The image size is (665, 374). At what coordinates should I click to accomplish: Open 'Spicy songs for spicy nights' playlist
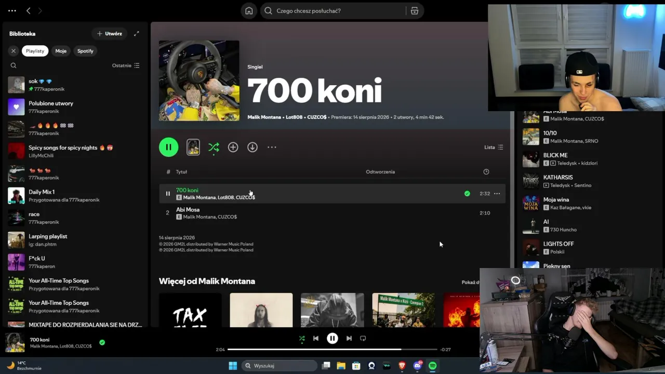point(75,151)
